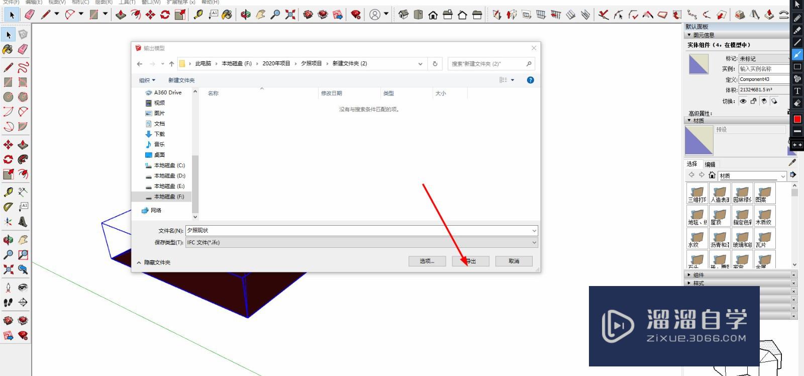Viewport: 804px width, 376px height.
Task: Toggle cast shadows switch in Entity Info
Action: [774, 101]
